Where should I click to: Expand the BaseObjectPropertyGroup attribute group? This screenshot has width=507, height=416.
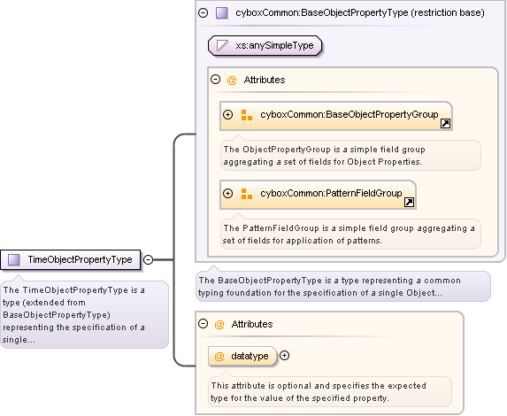point(228,115)
